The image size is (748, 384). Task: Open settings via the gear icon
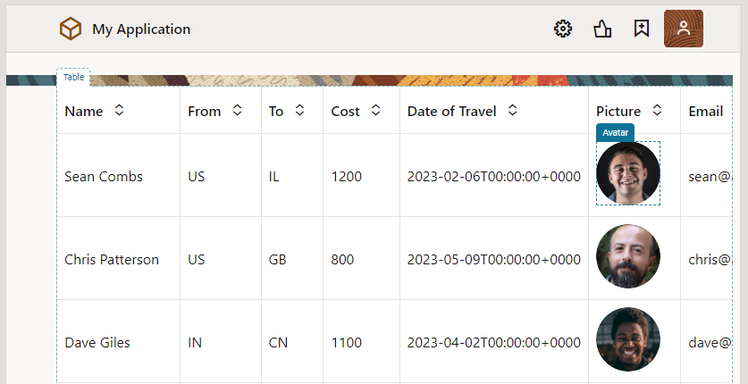pos(563,29)
